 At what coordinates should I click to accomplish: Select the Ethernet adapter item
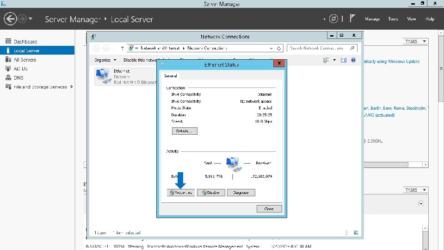pos(125,76)
